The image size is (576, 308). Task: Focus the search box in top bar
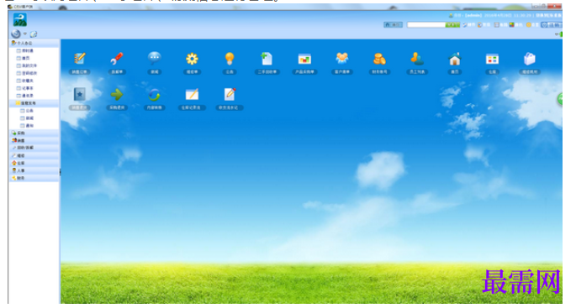click(x=426, y=24)
